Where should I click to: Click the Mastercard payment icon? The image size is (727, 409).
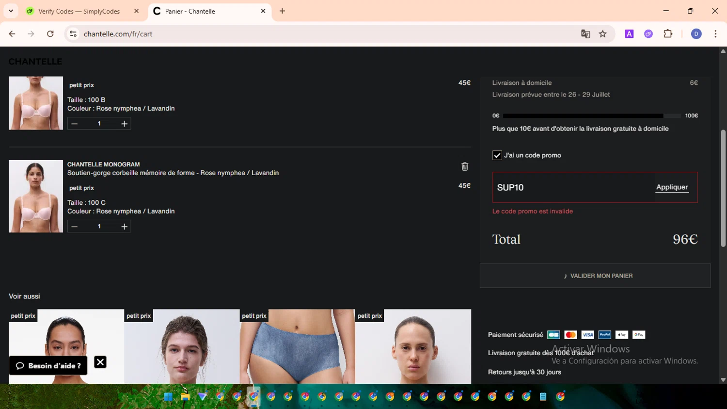570,335
